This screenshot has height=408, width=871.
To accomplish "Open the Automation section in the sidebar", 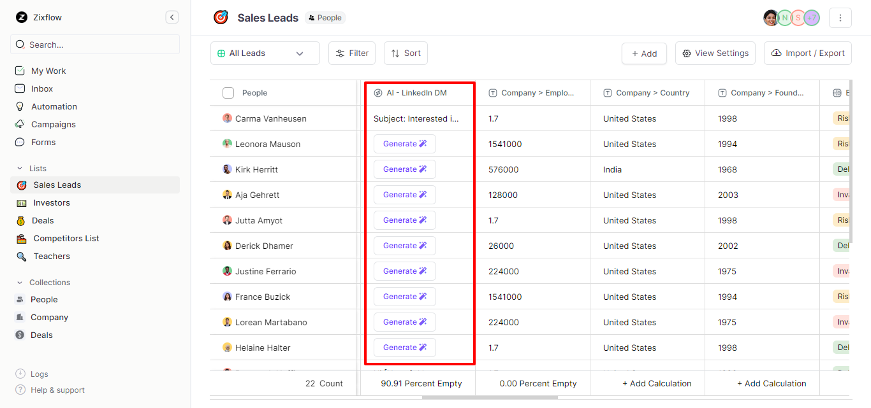I will pyautogui.click(x=53, y=106).
